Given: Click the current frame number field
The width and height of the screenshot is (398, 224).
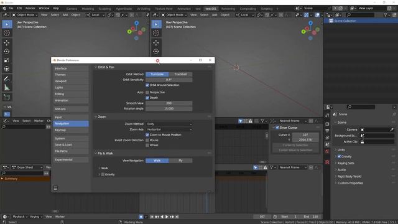Looking at the screenshot, I should tap(262, 217).
